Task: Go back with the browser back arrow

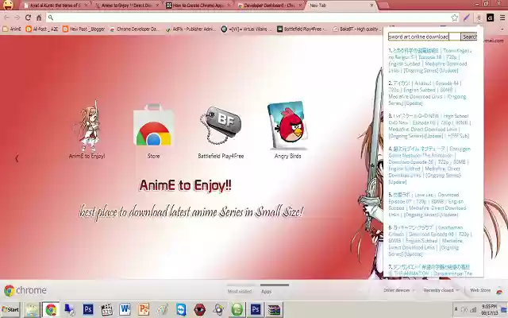Action: click(7, 17)
